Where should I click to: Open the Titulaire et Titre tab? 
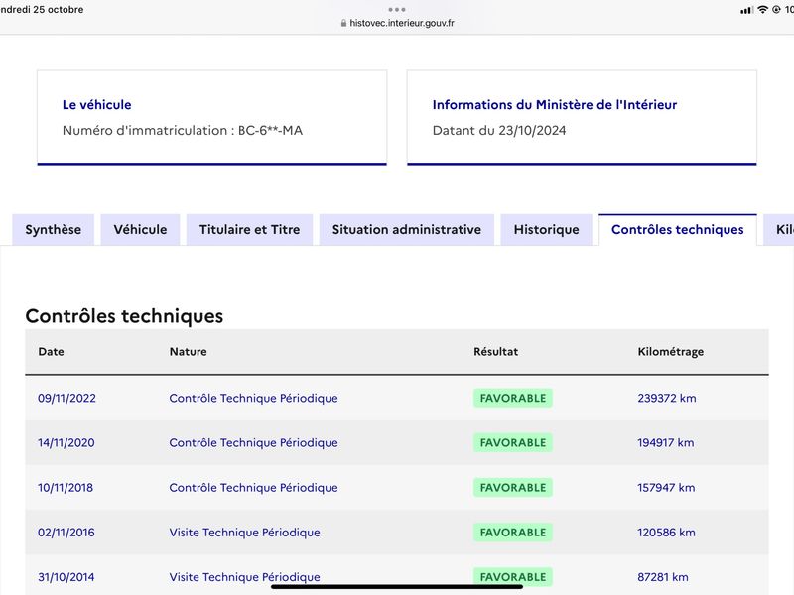(x=250, y=230)
